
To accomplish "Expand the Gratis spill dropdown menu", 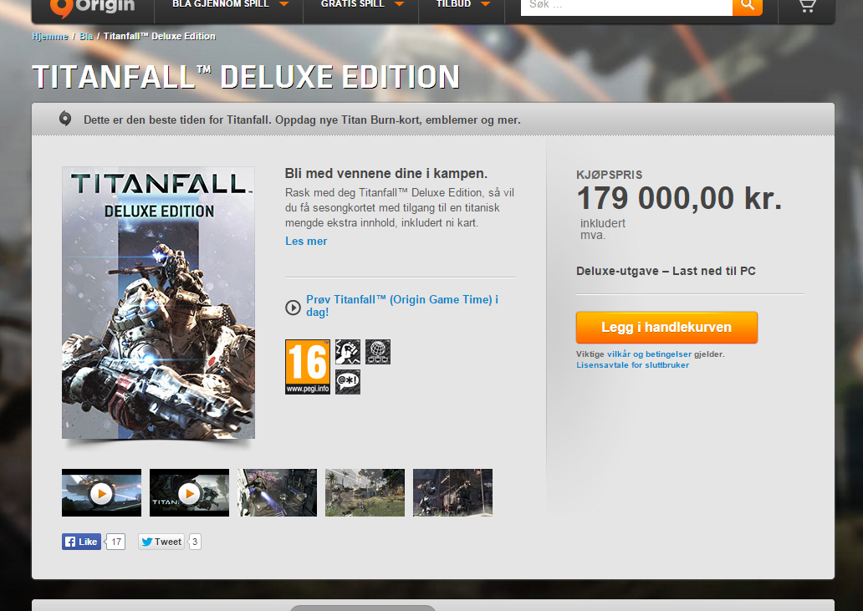I will point(361,4).
